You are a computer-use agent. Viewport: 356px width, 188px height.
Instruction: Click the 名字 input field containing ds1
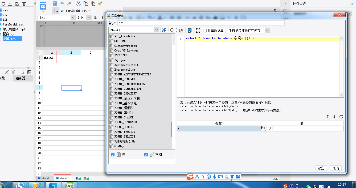click(201, 23)
